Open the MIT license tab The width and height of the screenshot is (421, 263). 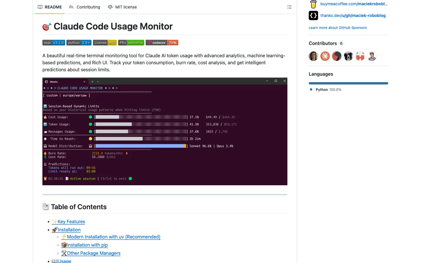click(122, 7)
